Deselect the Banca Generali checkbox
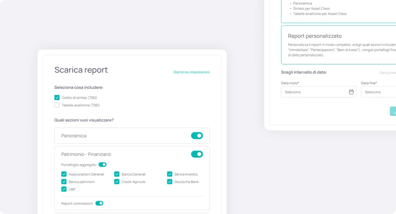396x214 pixels. click(x=117, y=174)
